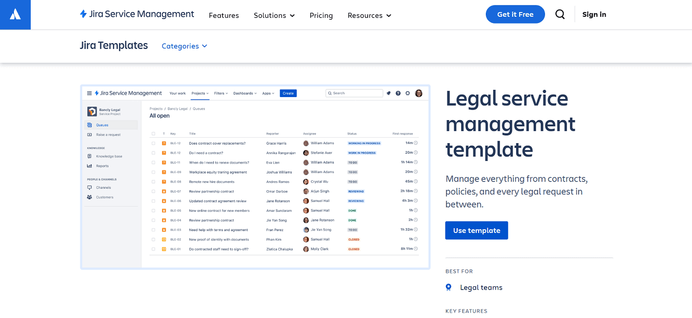Click the Use template button
This screenshot has width=692, height=318.
[476, 230]
